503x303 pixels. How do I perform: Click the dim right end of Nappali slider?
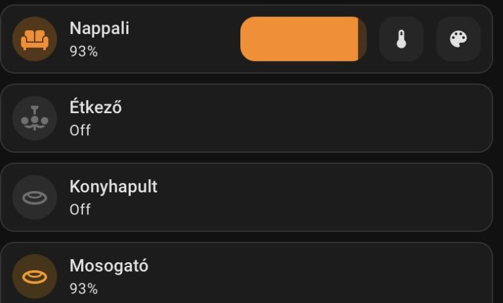click(x=363, y=39)
